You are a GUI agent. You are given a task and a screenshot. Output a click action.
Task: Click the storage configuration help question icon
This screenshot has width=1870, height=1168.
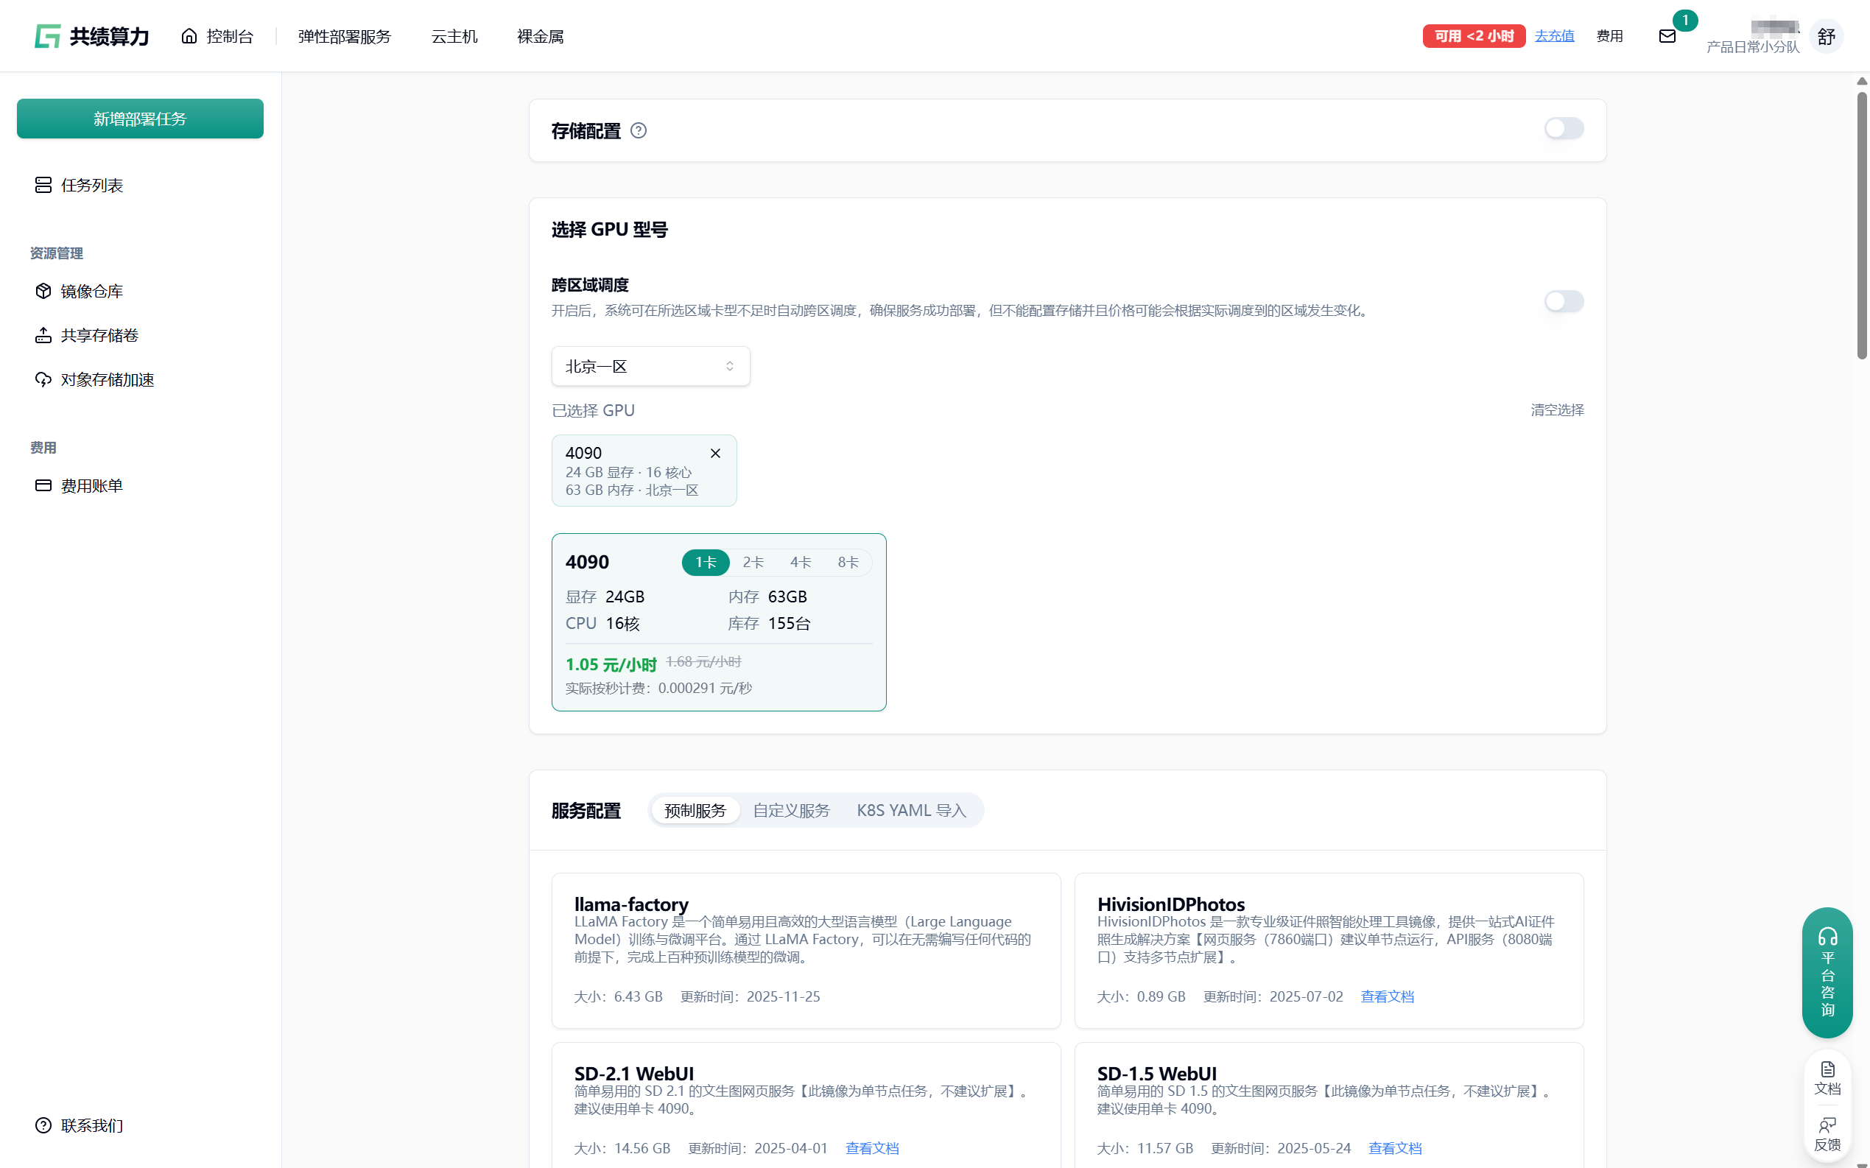pyautogui.click(x=638, y=130)
